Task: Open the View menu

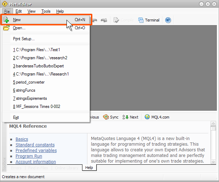Action: point(31,11)
